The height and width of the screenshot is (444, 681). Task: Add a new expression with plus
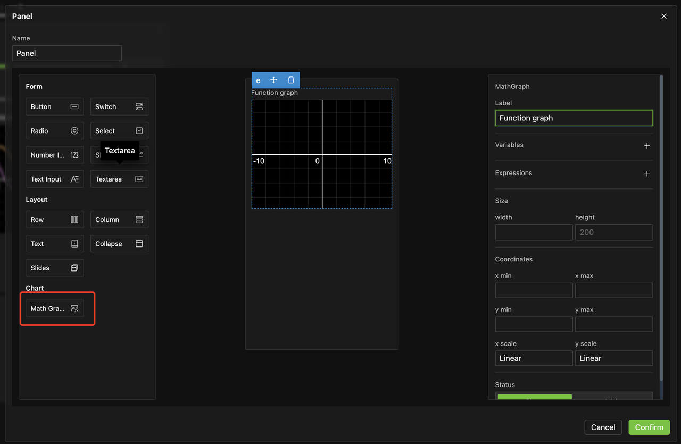(x=647, y=174)
